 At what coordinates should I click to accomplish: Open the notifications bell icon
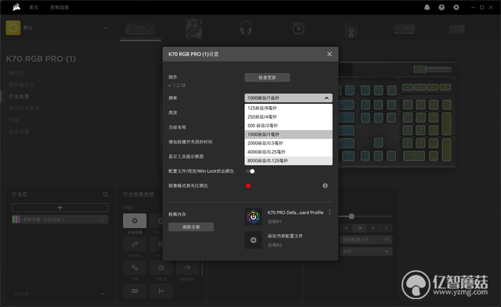[x=427, y=7]
